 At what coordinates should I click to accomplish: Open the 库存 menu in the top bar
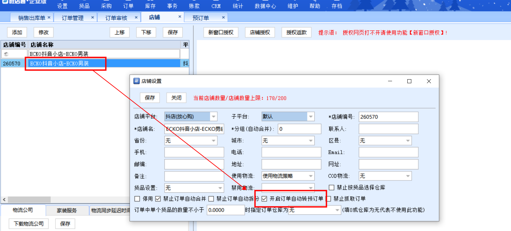150,6
